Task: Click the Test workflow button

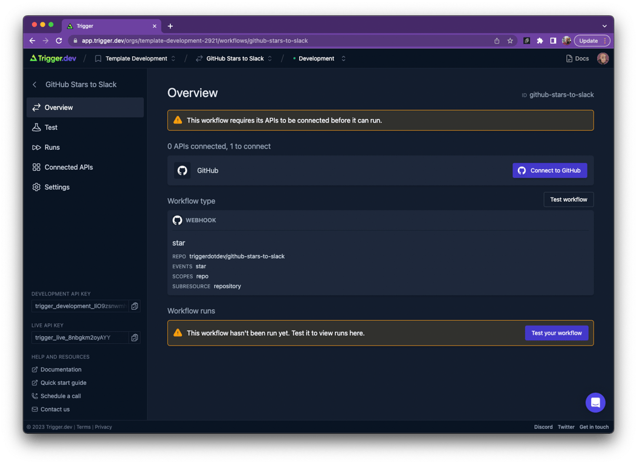Action: [x=568, y=200]
